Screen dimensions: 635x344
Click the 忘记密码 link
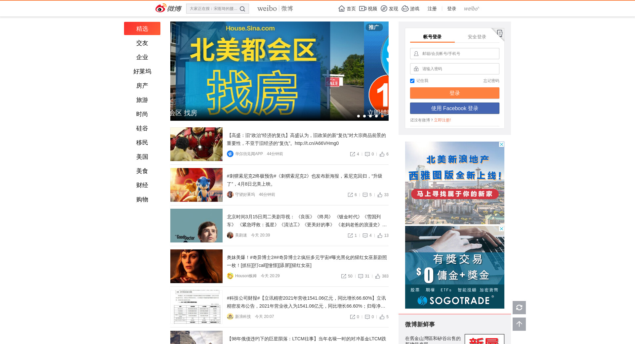tap(491, 81)
